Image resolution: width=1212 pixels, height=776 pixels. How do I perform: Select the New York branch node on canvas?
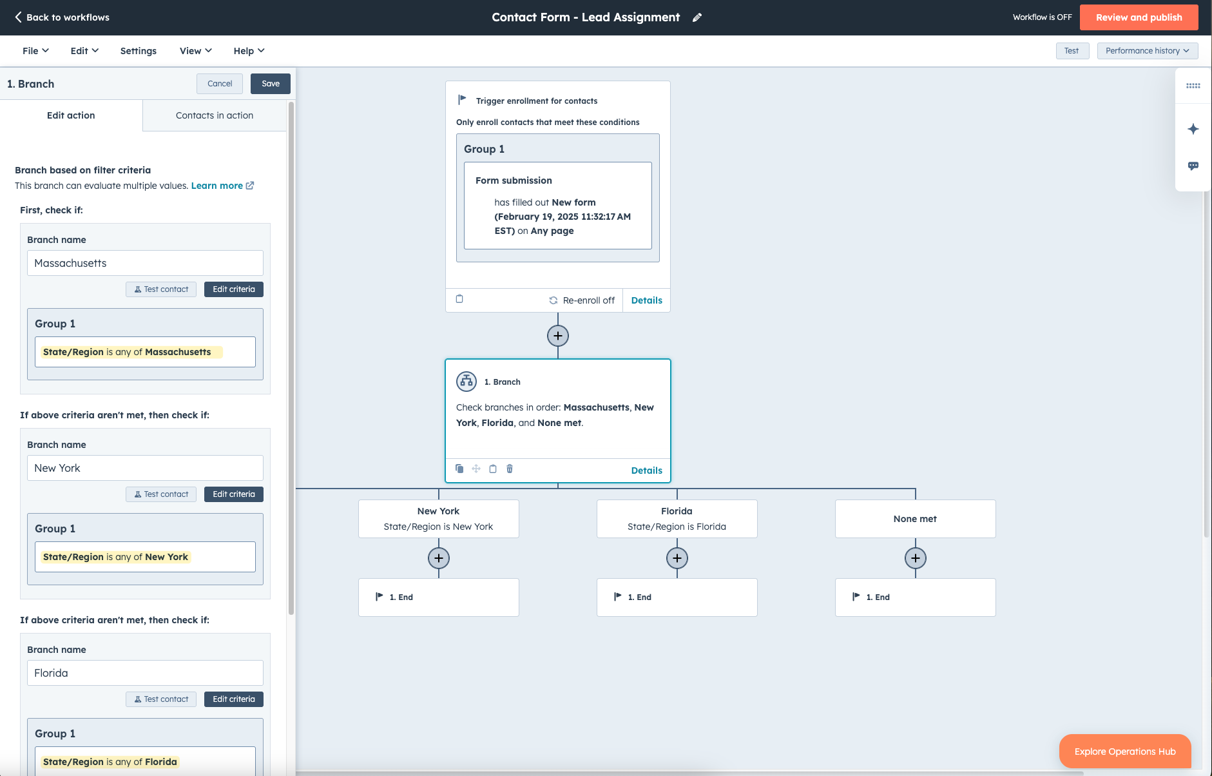pos(438,519)
